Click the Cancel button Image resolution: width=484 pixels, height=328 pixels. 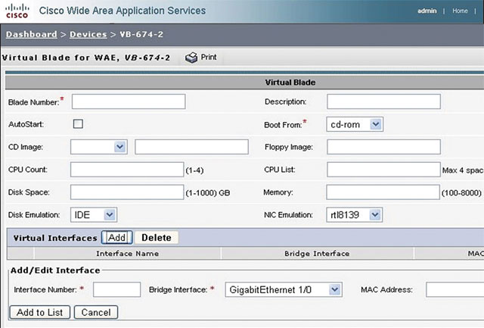click(96, 312)
